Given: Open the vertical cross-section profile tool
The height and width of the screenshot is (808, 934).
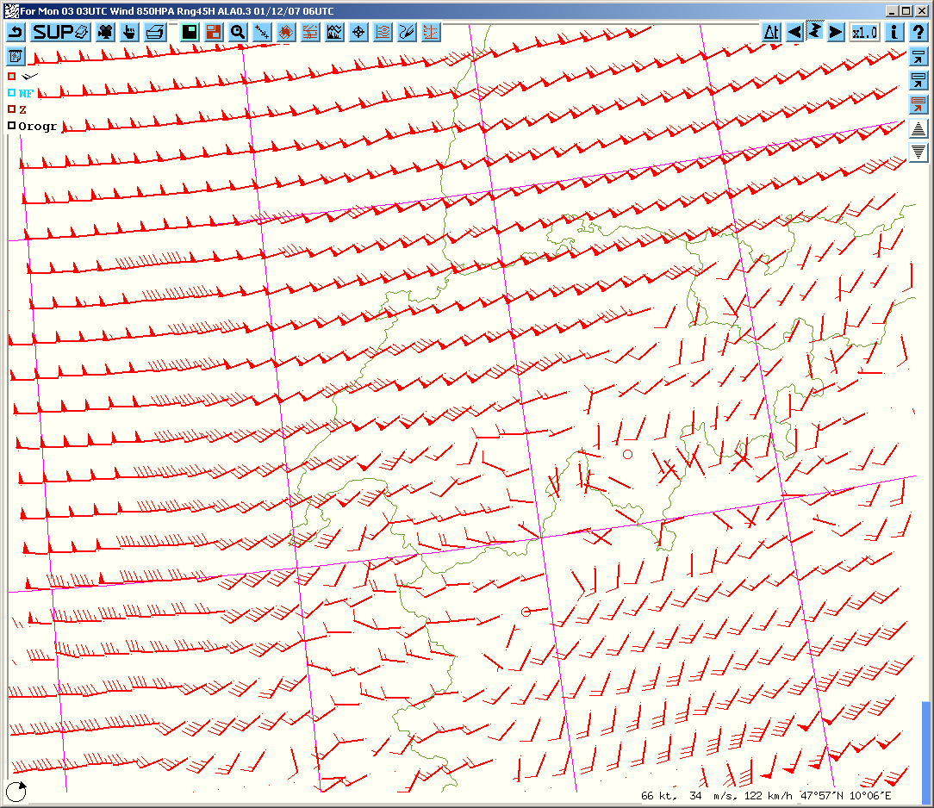Looking at the screenshot, I should point(335,33).
